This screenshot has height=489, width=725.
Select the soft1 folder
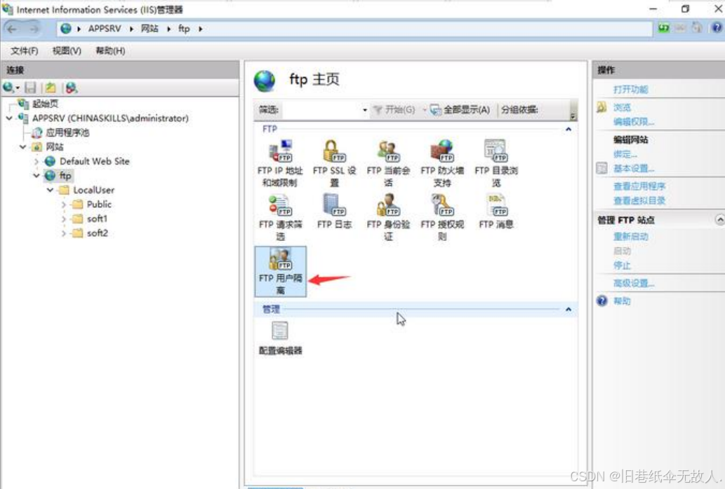[97, 219]
